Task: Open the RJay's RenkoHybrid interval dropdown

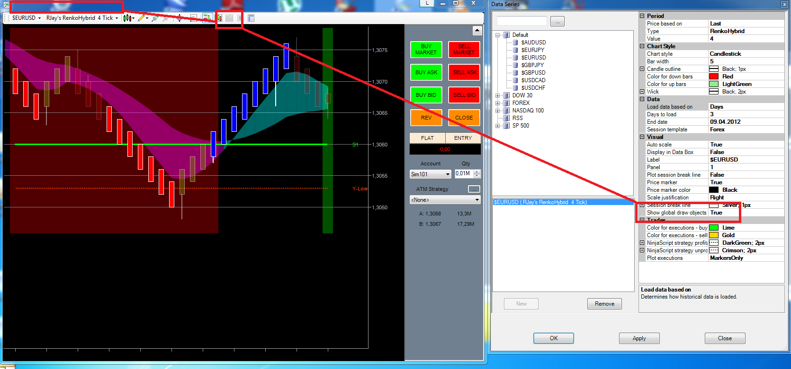Action: pos(82,18)
